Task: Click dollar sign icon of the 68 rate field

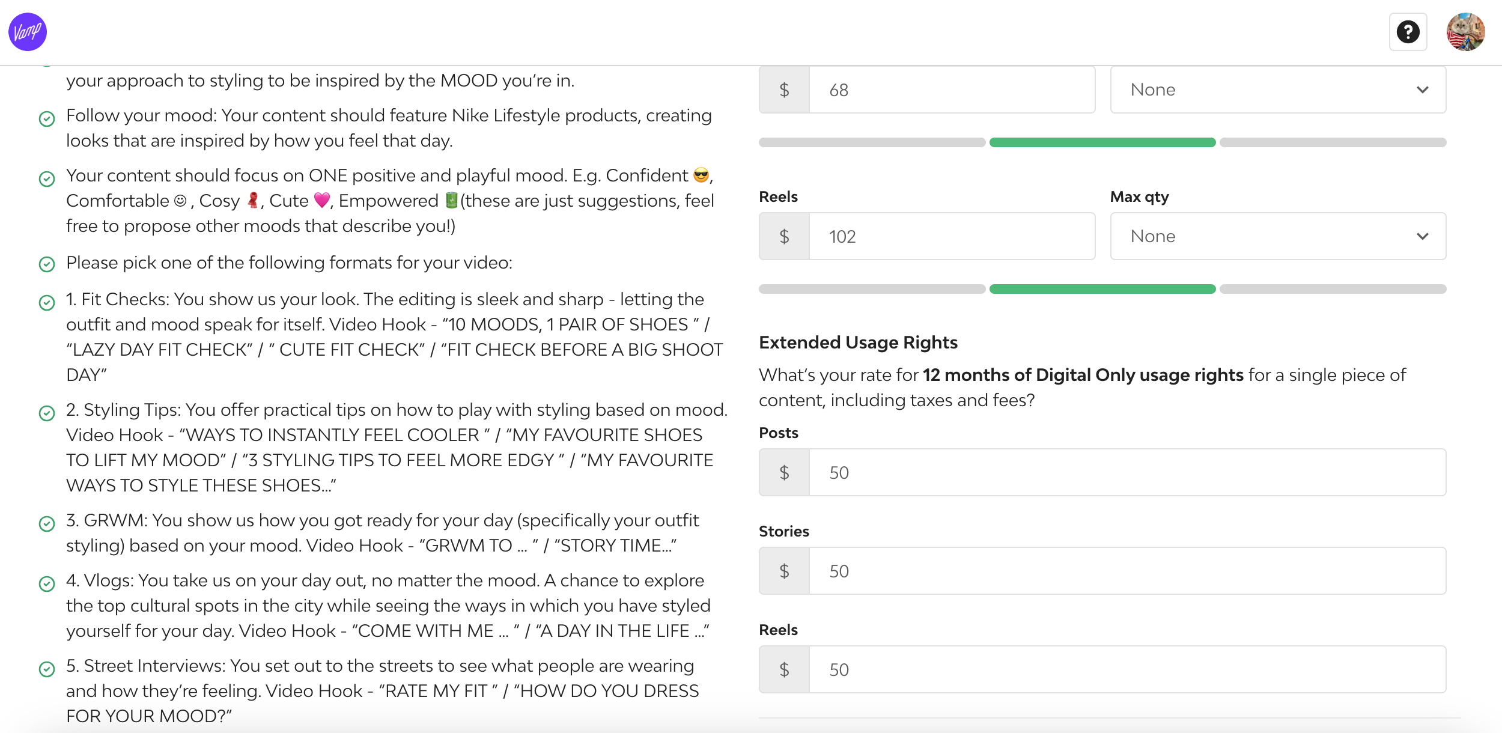Action: 784,90
